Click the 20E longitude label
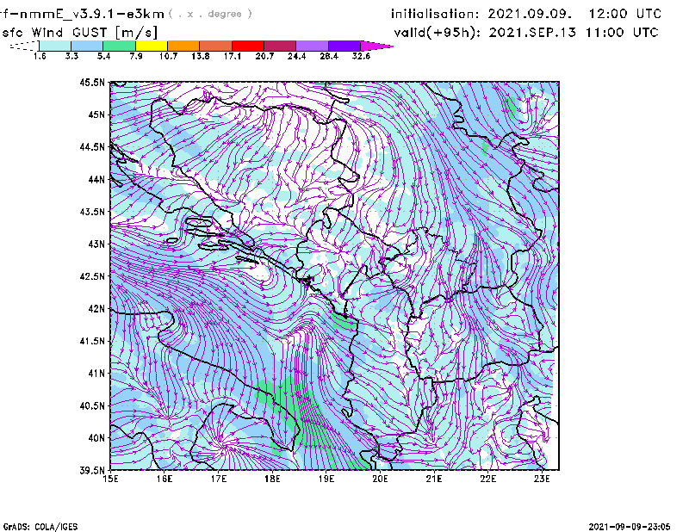 380,479
